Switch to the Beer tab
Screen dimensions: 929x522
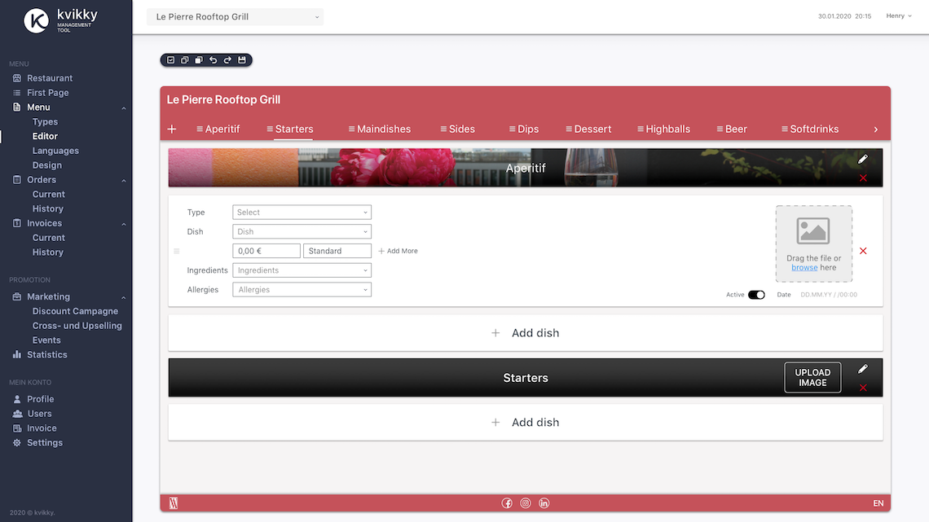click(732, 129)
